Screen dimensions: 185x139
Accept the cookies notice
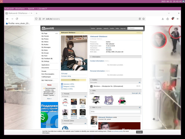point(139,132)
